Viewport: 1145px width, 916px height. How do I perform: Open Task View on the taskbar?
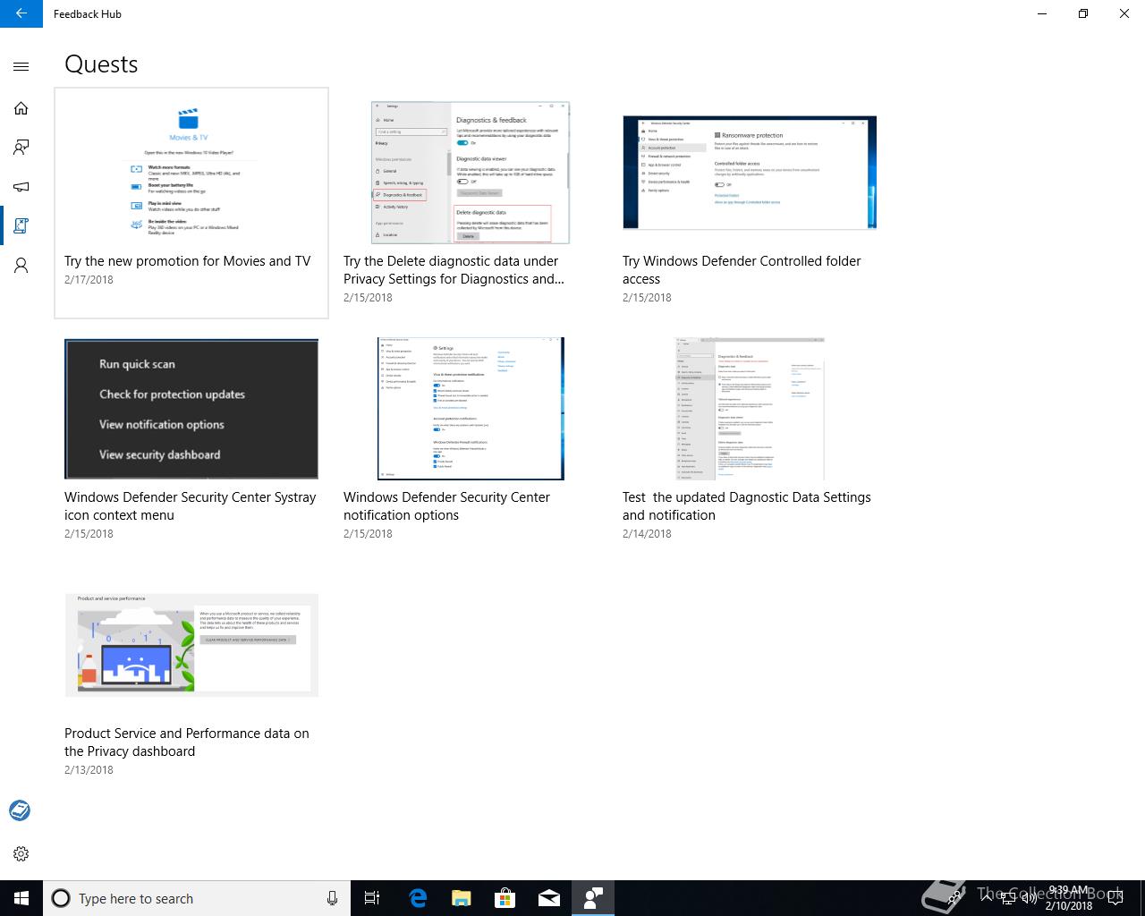[x=372, y=898]
